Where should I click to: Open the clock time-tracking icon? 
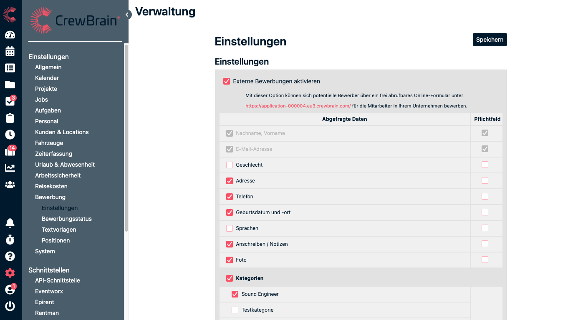coord(10,135)
